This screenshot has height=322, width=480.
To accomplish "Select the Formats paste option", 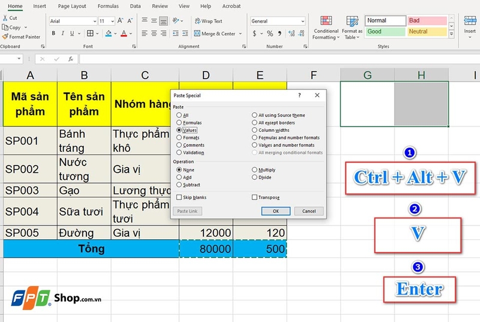I will click(x=188, y=137).
